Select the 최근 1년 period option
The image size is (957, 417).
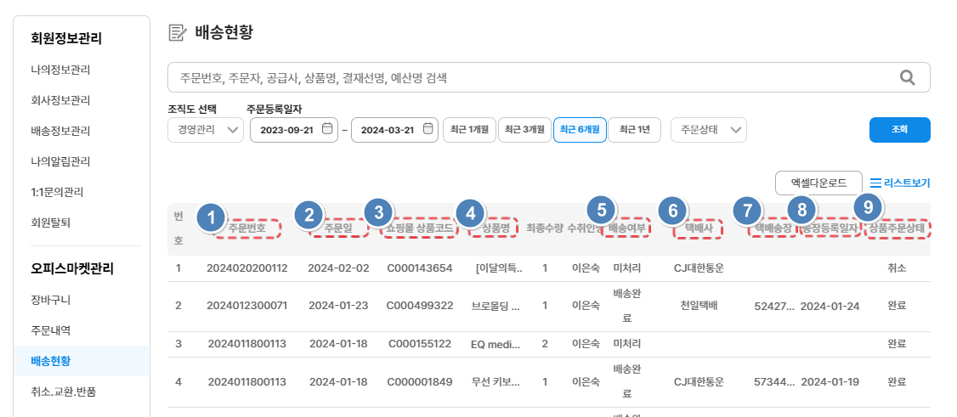(634, 130)
